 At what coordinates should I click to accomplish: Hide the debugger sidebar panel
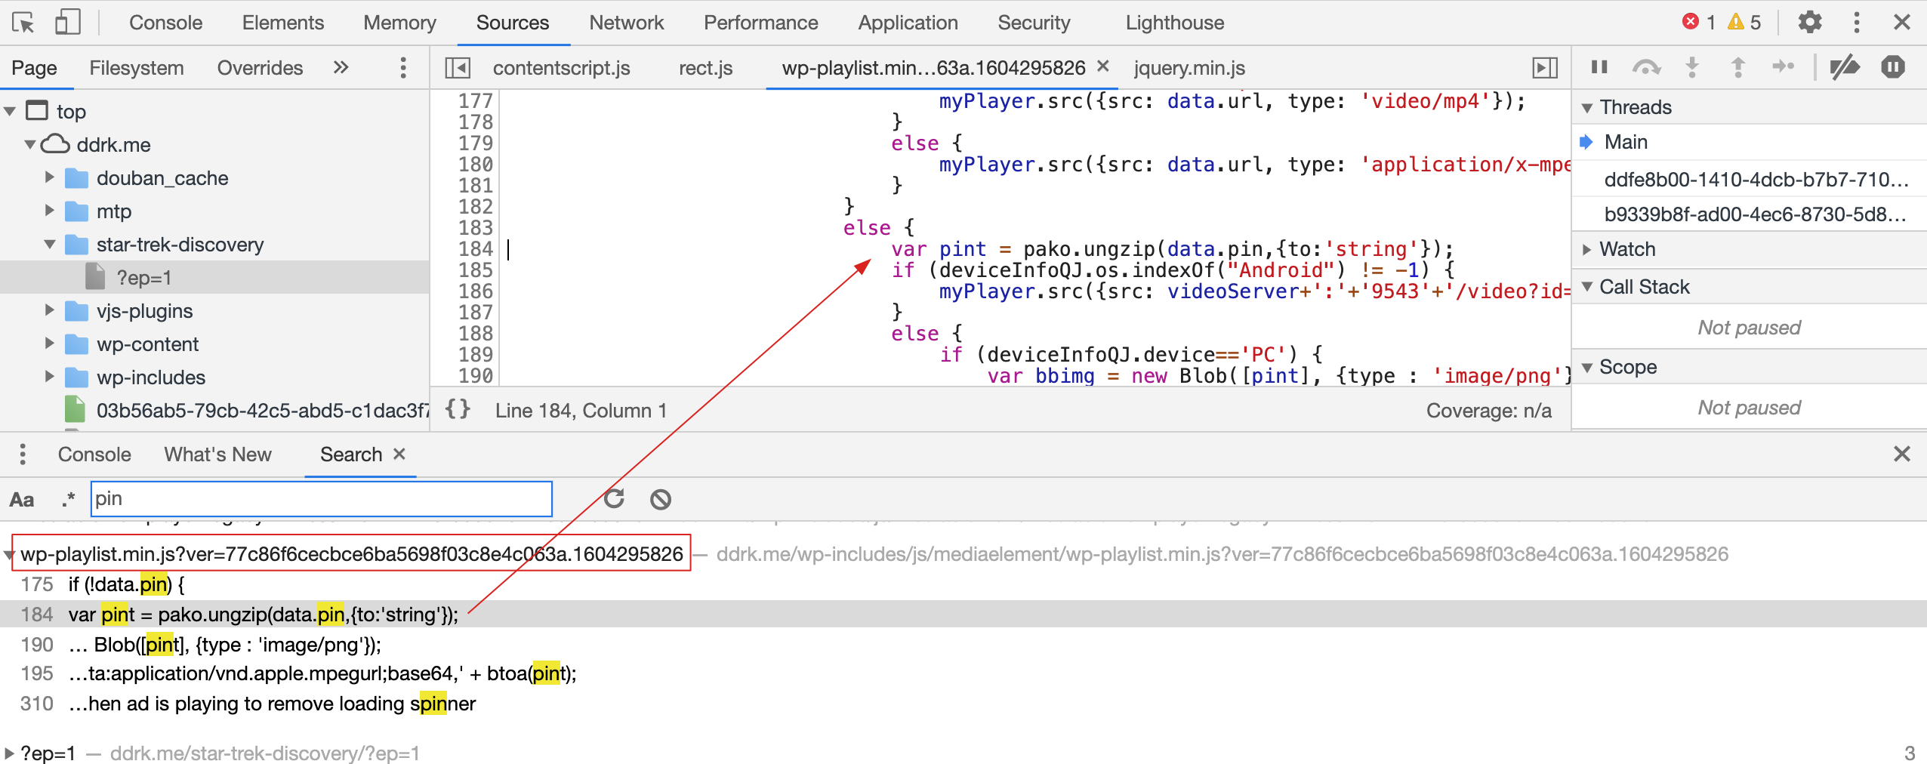click(x=1545, y=68)
